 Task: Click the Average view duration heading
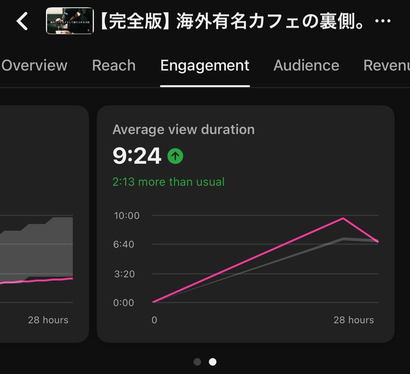point(183,129)
